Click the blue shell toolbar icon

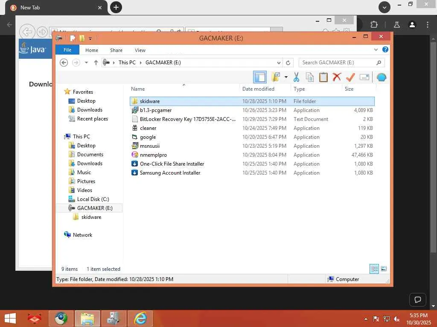(x=381, y=77)
